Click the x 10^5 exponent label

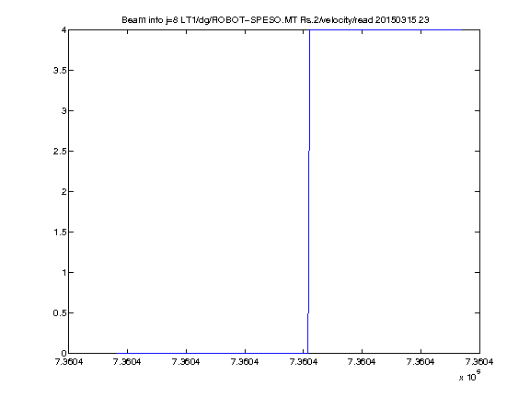pyautogui.click(x=470, y=376)
